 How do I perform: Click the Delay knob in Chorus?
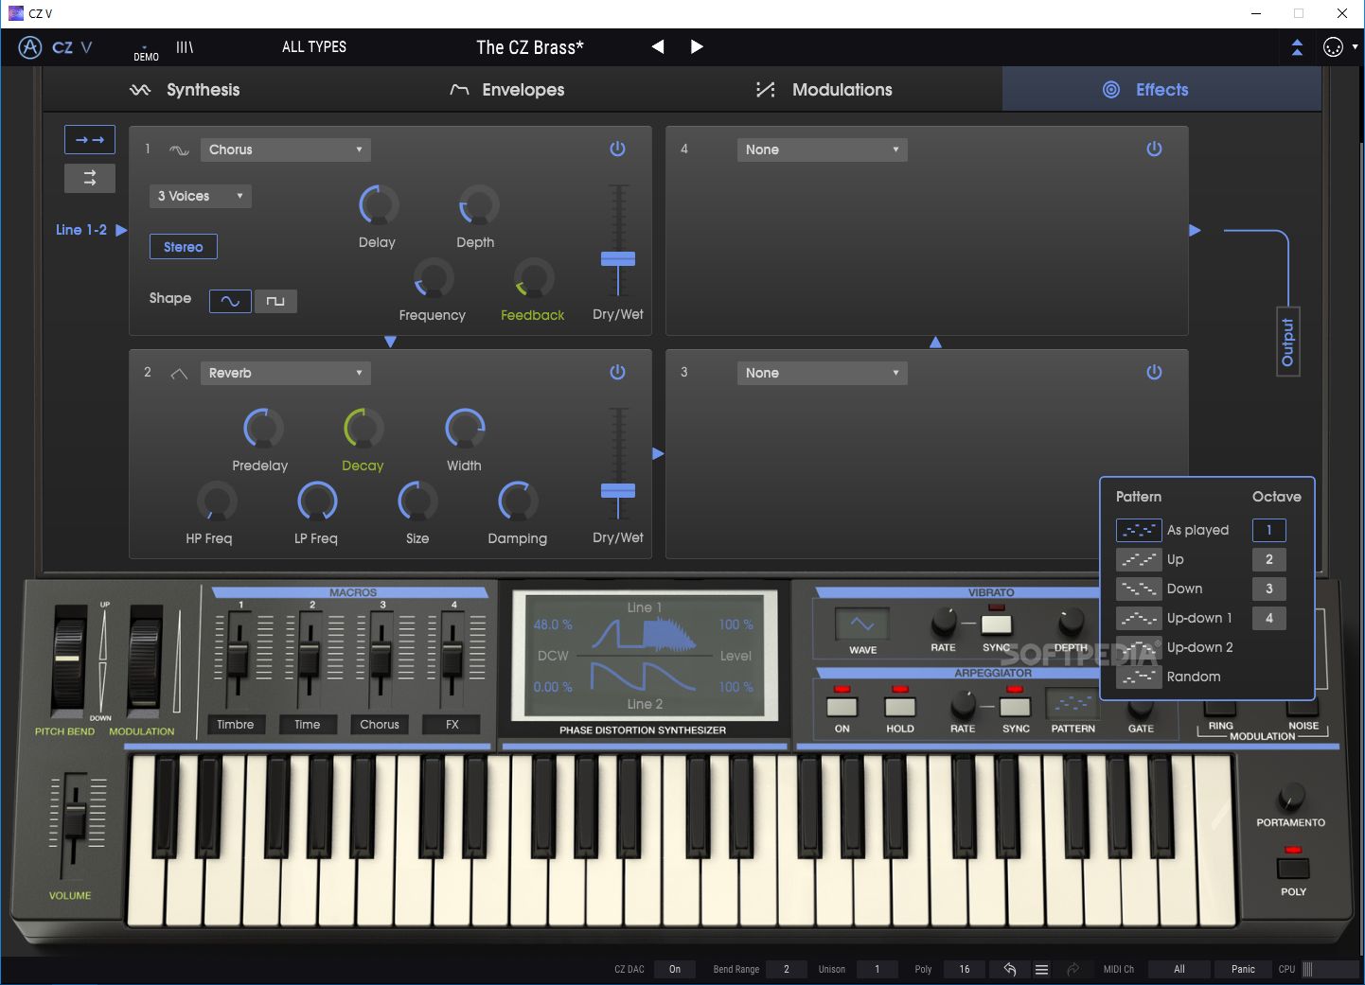[x=378, y=205]
